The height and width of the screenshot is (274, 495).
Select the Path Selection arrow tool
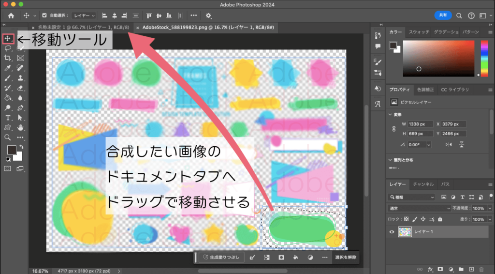tap(20, 118)
